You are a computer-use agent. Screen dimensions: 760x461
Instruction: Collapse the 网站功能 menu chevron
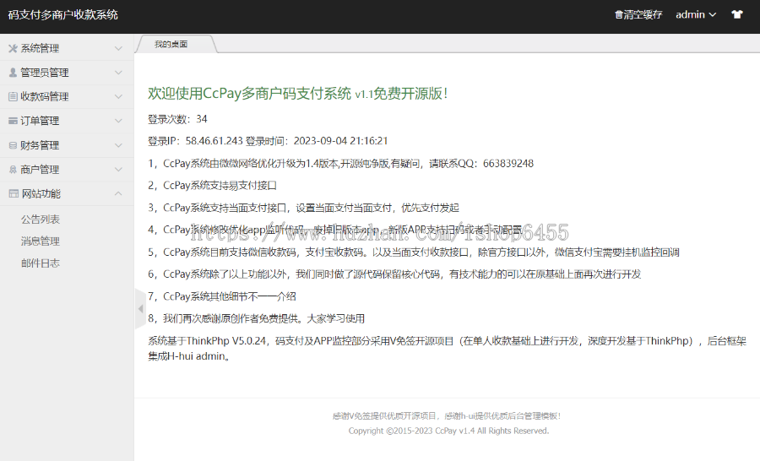118,193
